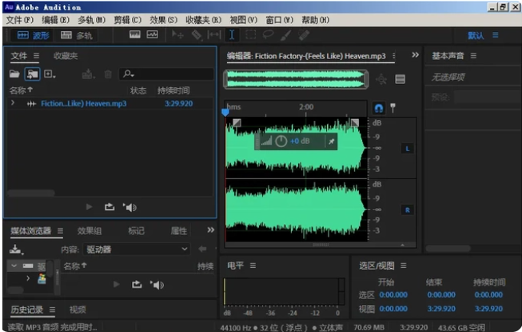
Task: Click the open file folder icon
Action: point(14,74)
